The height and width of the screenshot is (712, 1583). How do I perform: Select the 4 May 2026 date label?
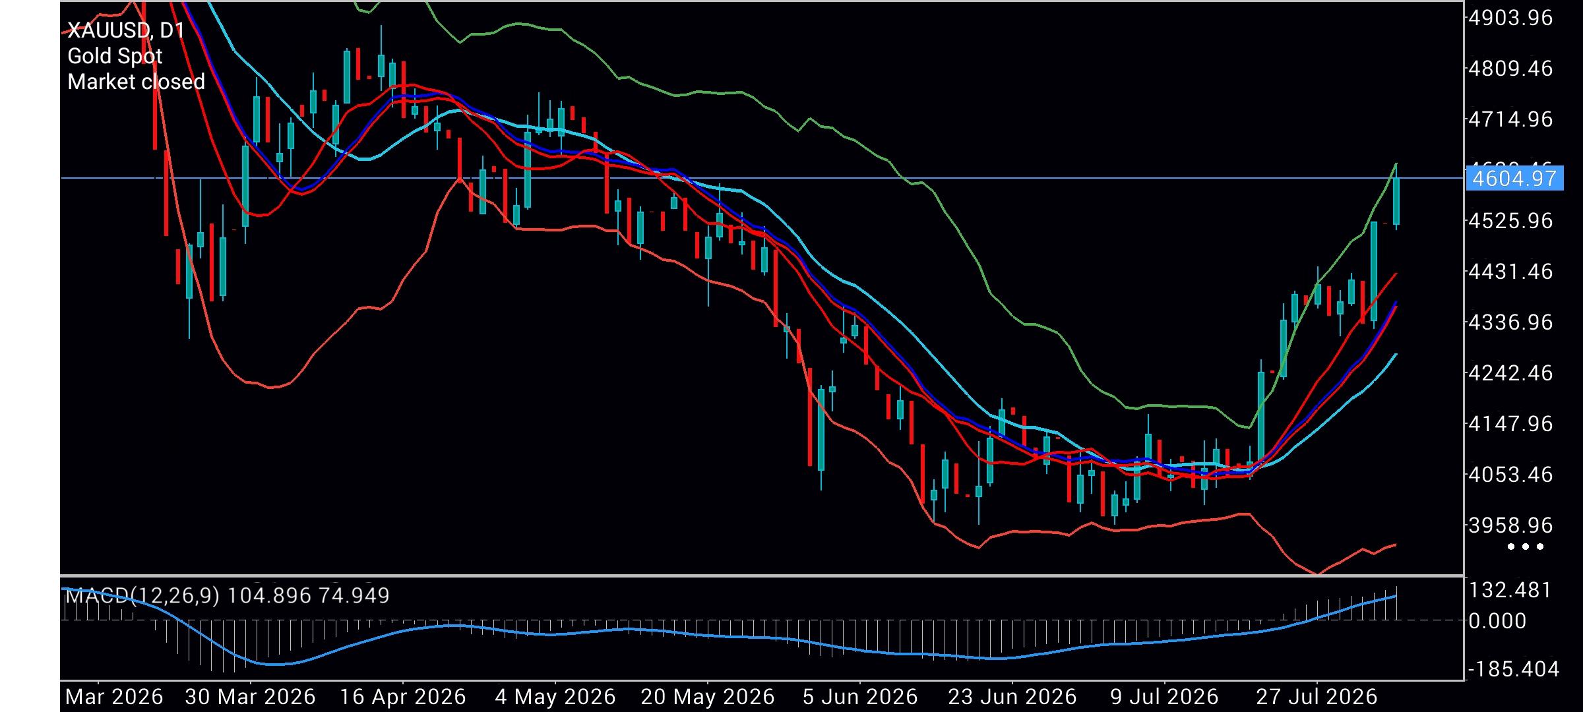click(555, 697)
